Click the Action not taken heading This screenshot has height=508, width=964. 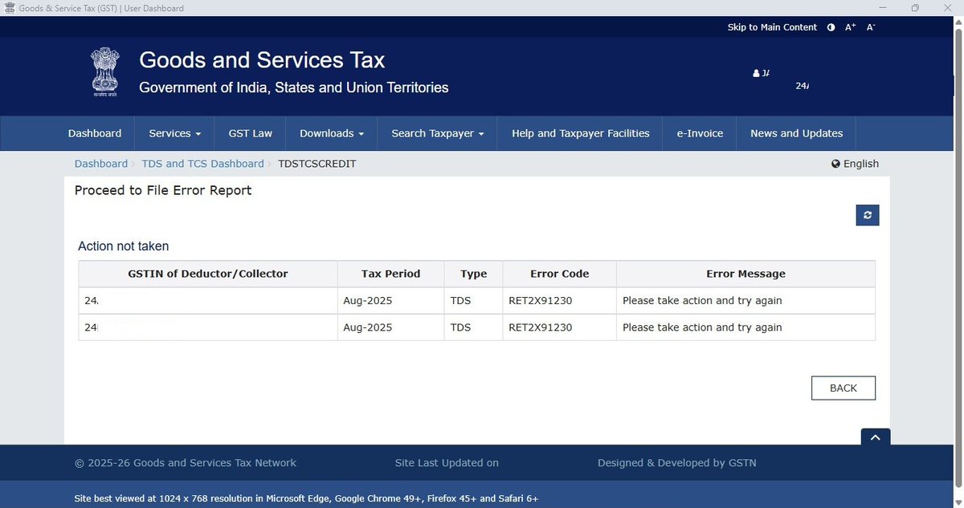pyautogui.click(x=124, y=246)
